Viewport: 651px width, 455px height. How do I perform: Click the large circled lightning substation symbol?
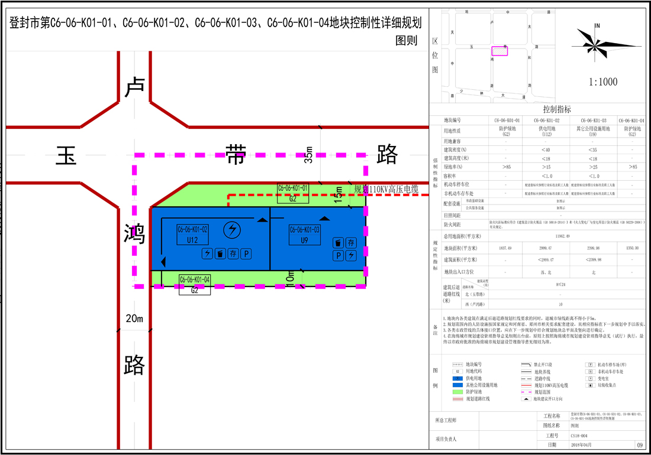point(233,229)
